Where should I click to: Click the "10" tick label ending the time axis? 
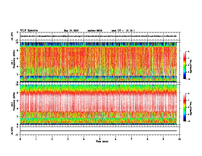tap(179, 139)
